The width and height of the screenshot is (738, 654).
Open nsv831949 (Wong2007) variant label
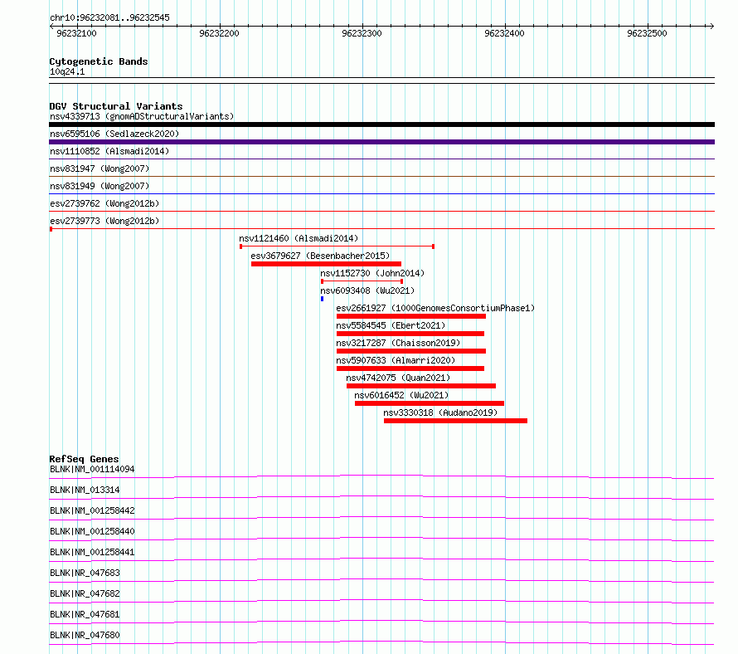click(x=100, y=186)
